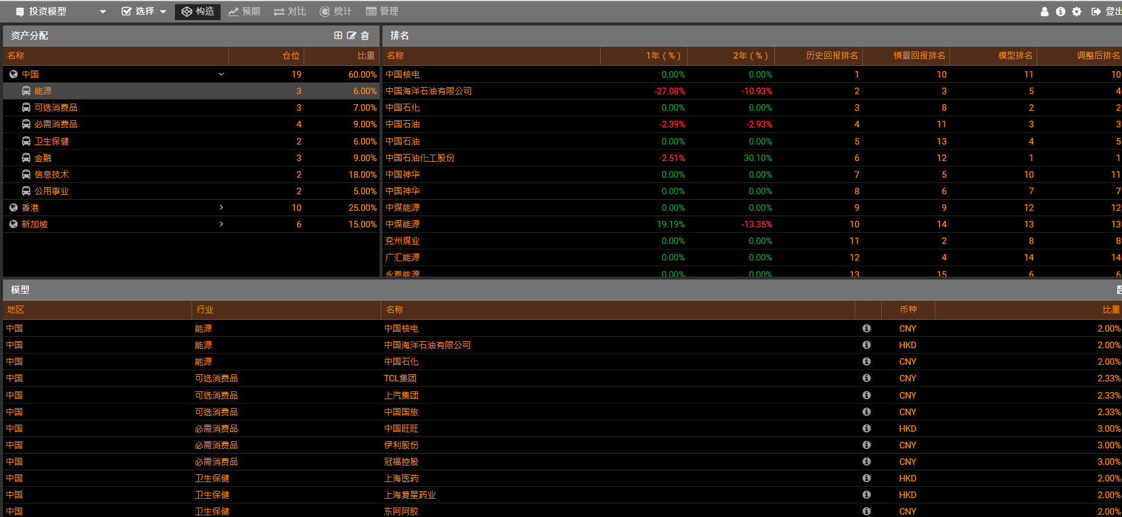Select TCL集团 in the model table
1122x517 pixels.
[562, 378]
